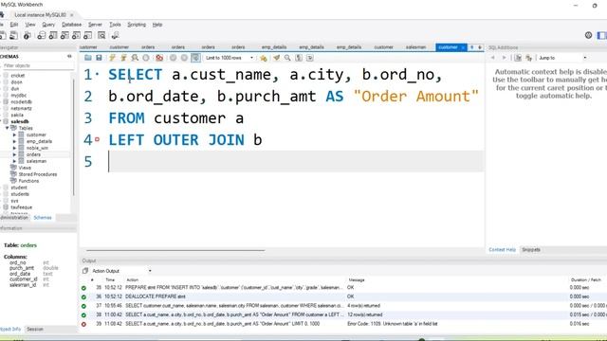The width and height of the screenshot is (607, 341).
Task: Save the SQL script to file
Action: (x=99, y=58)
